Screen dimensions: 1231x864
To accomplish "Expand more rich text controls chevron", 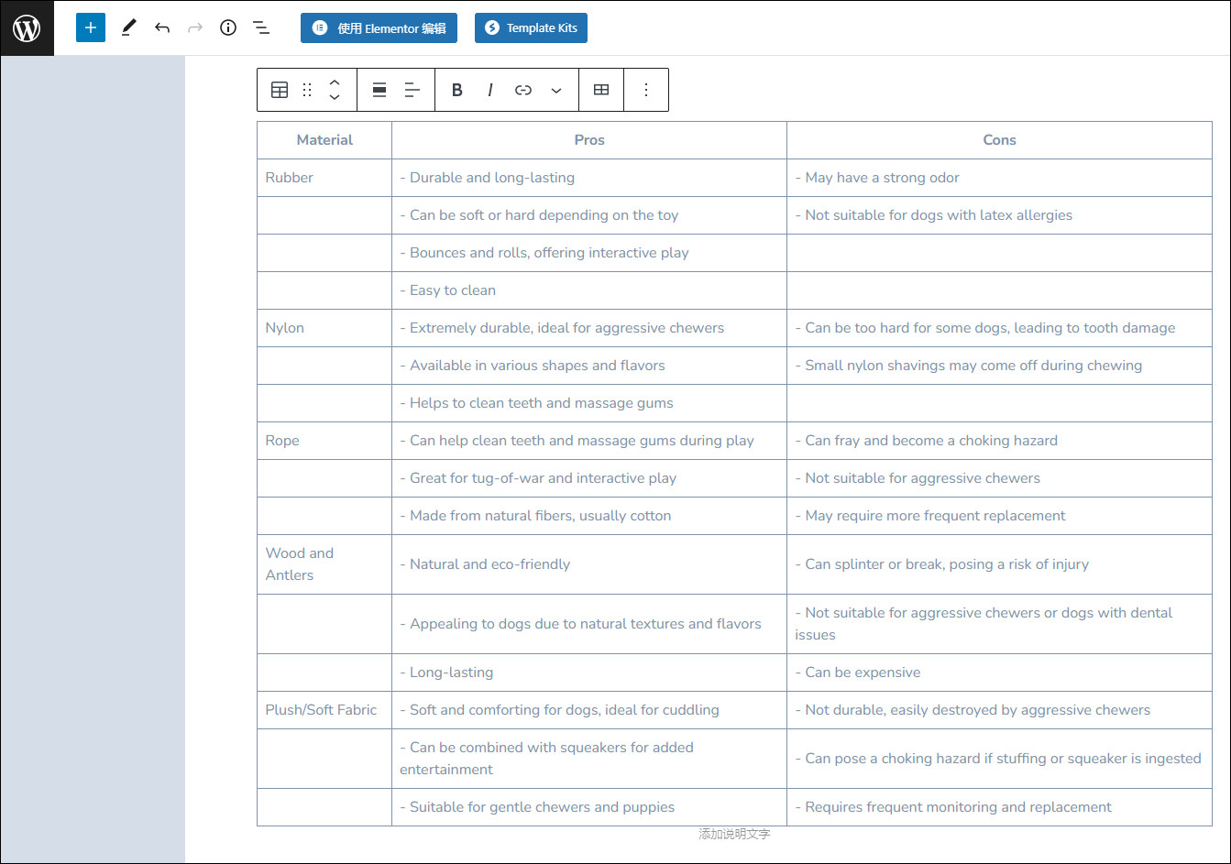I will tap(556, 90).
